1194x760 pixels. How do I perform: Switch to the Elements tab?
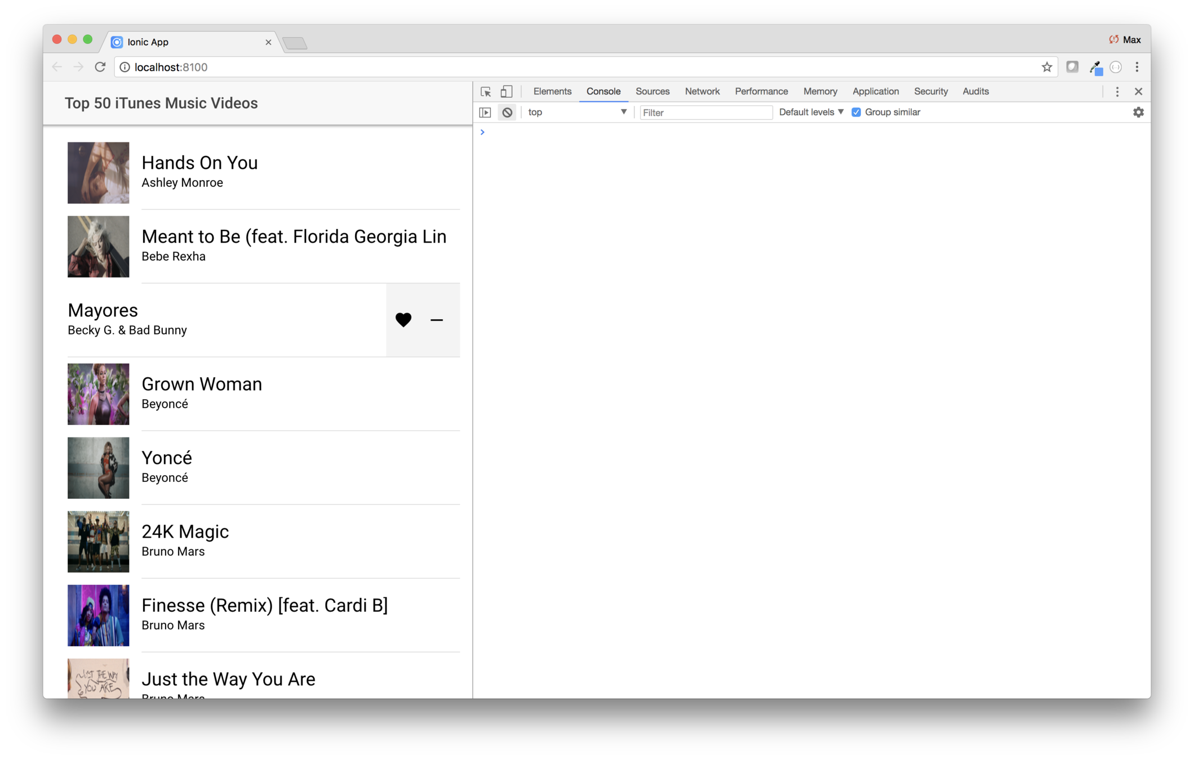[552, 91]
